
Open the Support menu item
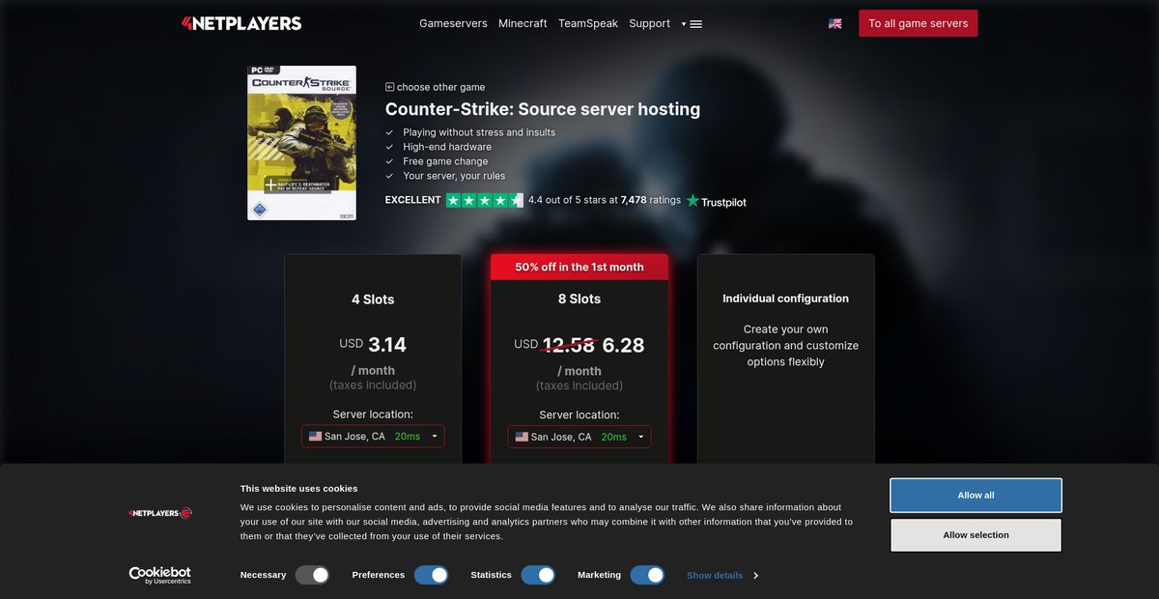coord(649,23)
